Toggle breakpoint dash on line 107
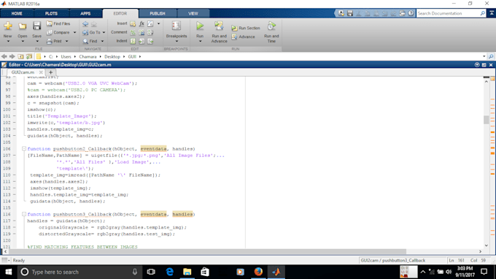The height and width of the screenshot is (279, 496). (15, 155)
